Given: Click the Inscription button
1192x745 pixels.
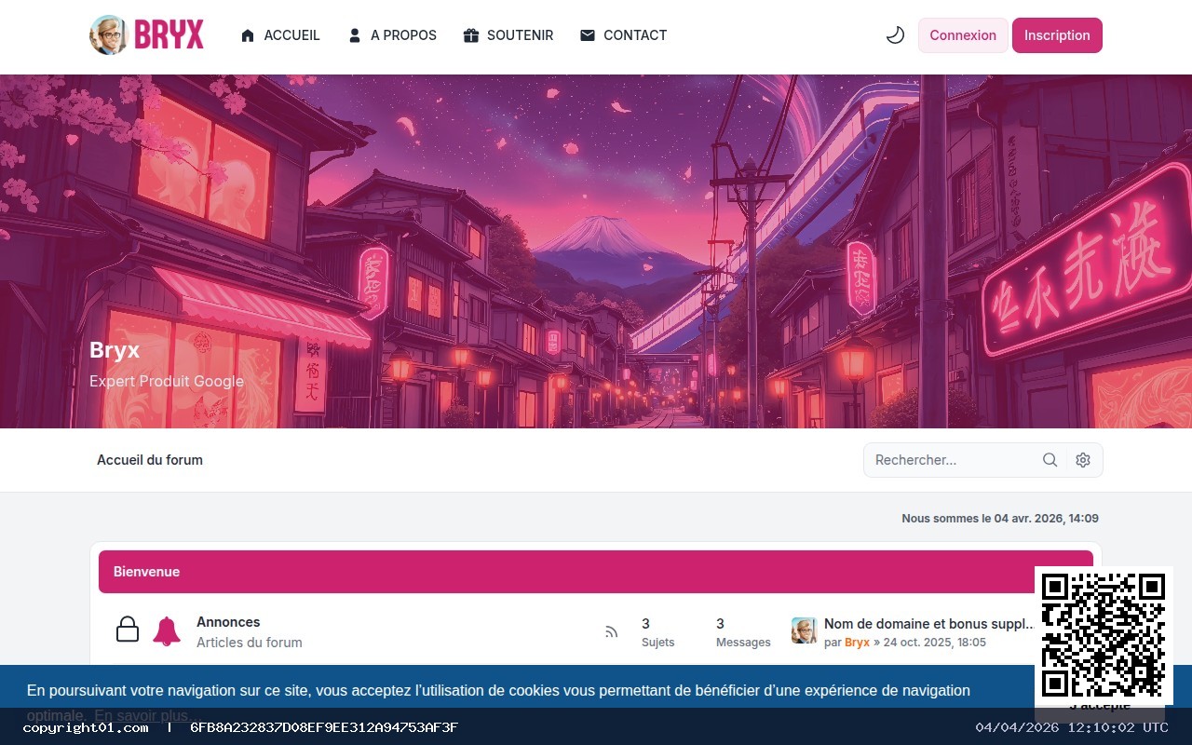Looking at the screenshot, I should pos(1057,34).
